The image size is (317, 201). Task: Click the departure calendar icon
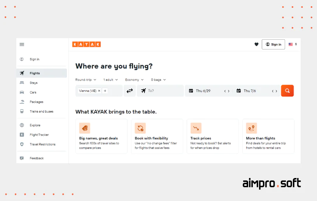tap(191, 91)
